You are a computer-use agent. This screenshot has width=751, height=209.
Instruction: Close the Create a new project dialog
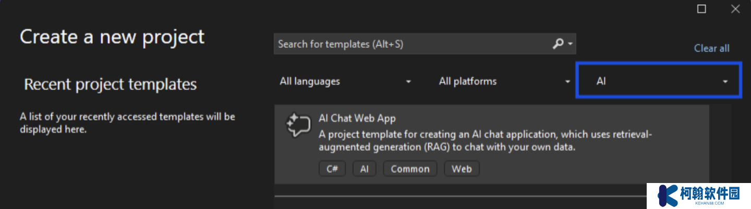(x=735, y=8)
